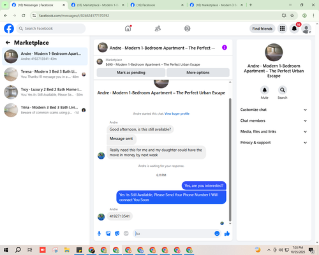Click More options button

pyautogui.click(x=198, y=73)
